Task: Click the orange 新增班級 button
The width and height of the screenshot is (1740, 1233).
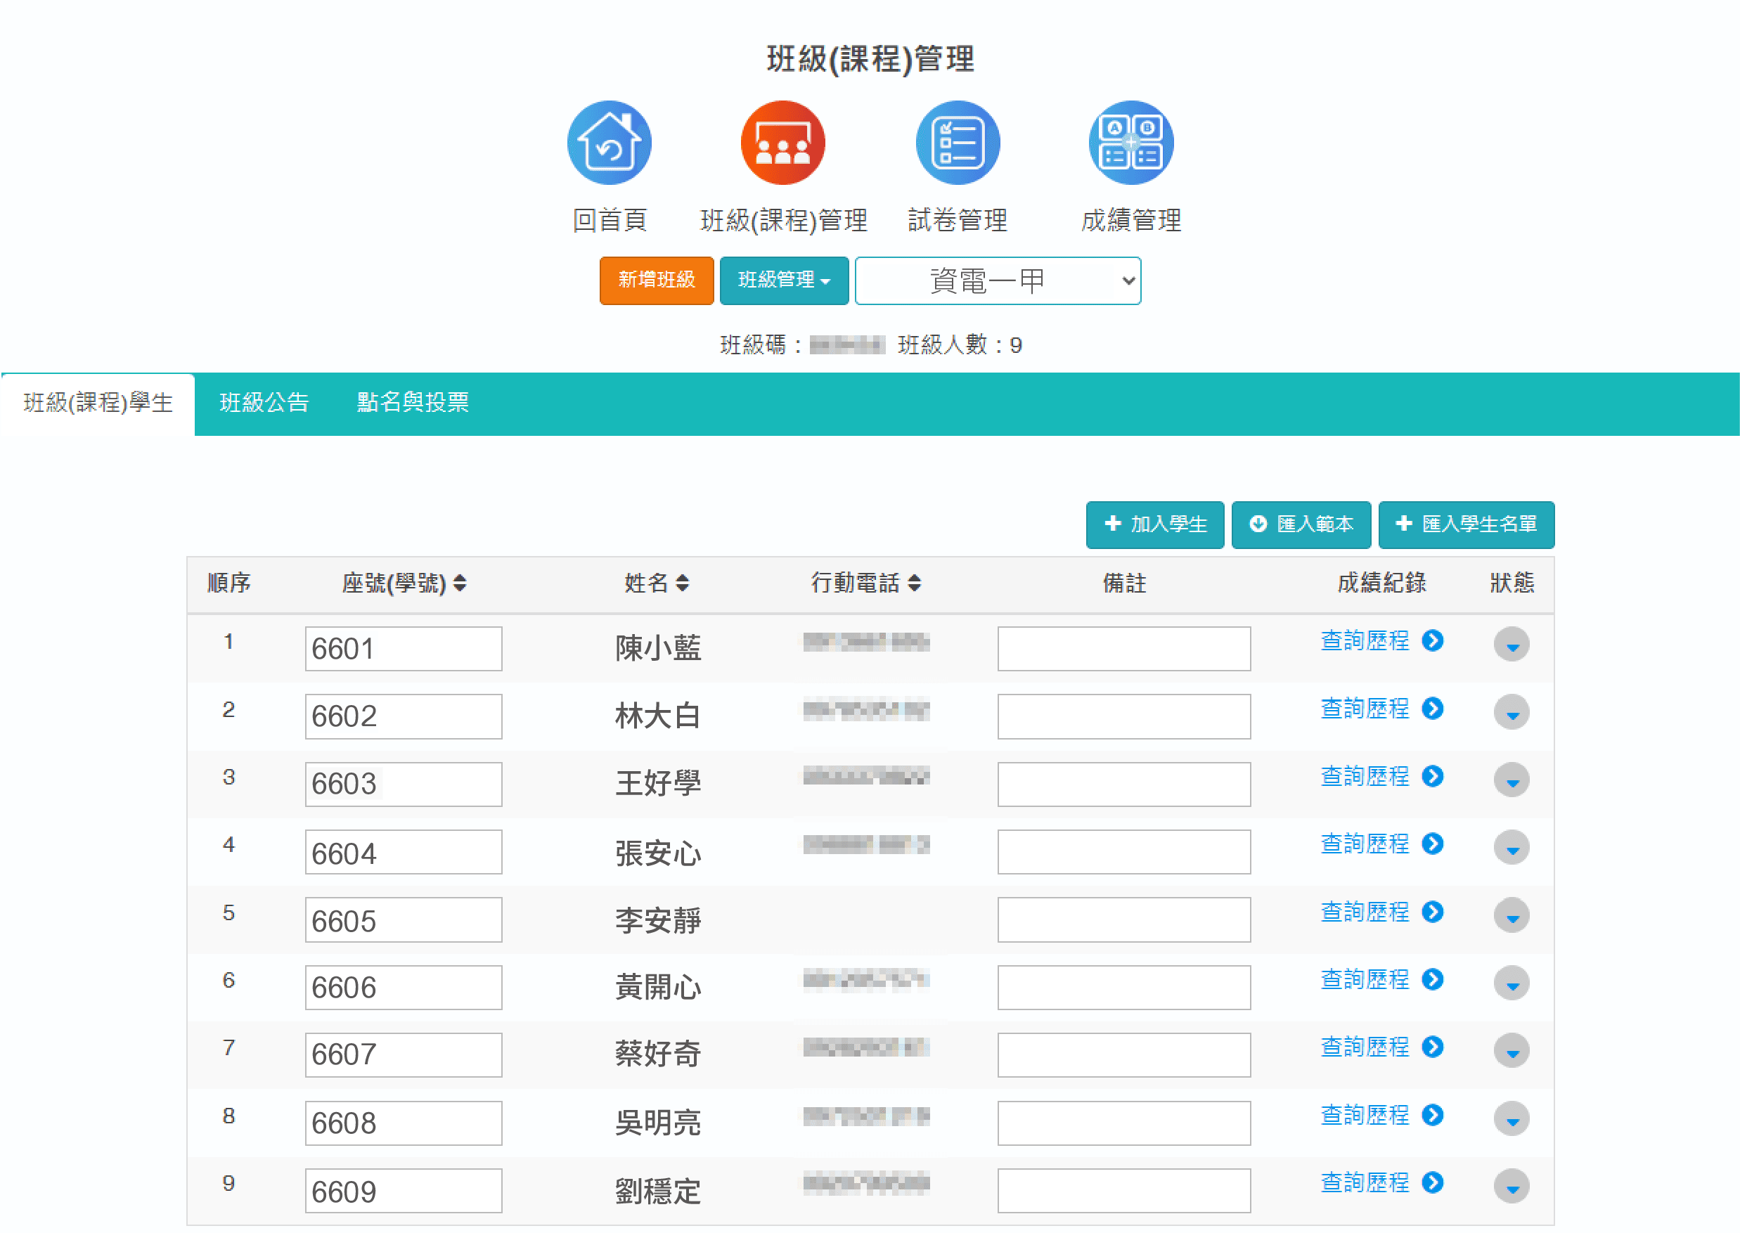Action: (x=656, y=281)
